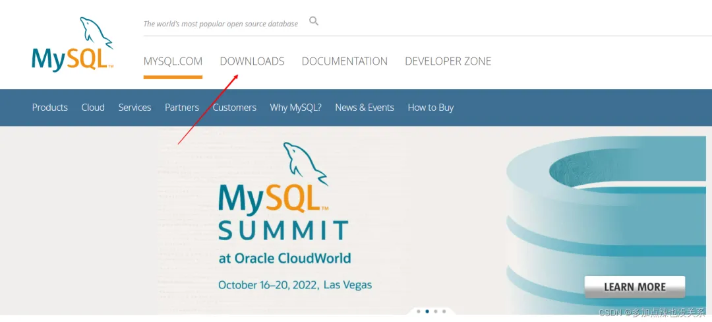The height and width of the screenshot is (322, 712).
Task: Open the Why MySQL? menu item
Action: click(x=295, y=108)
